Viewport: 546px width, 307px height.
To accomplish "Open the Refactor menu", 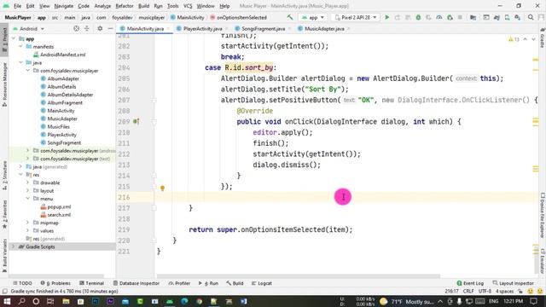I will [125, 6].
